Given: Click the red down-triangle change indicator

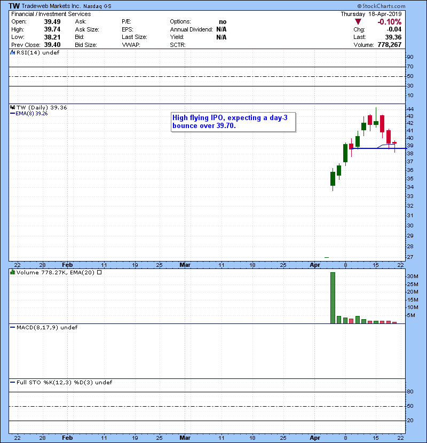Looking at the screenshot, I should click(x=358, y=22).
